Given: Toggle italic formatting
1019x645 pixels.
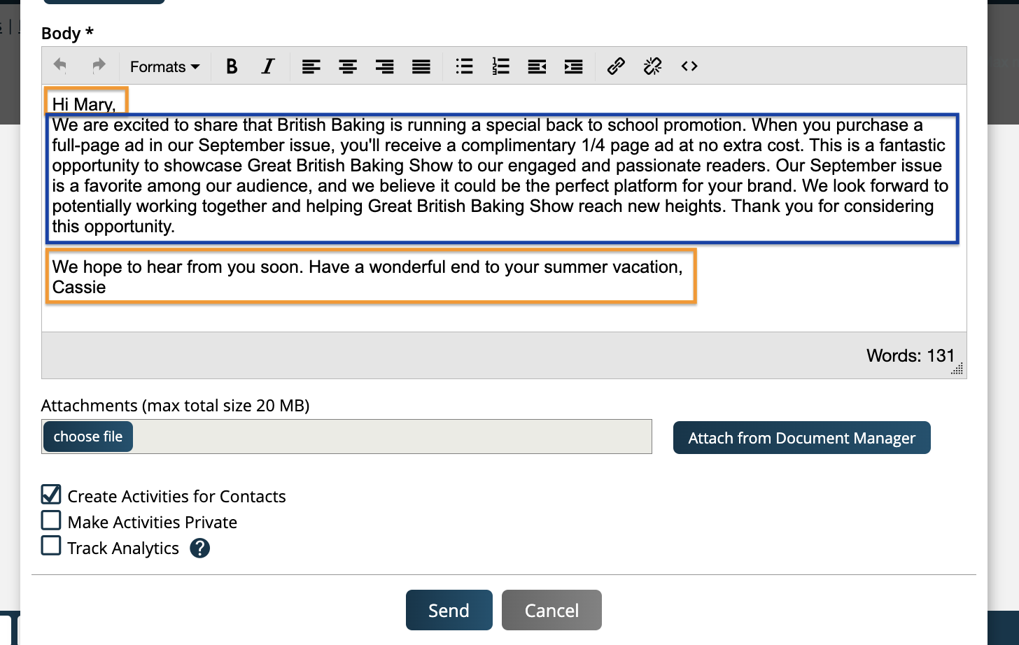Looking at the screenshot, I should [x=267, y=66].
